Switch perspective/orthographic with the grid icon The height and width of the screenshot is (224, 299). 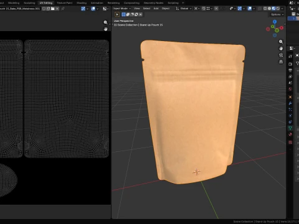[x=281, y=62]
